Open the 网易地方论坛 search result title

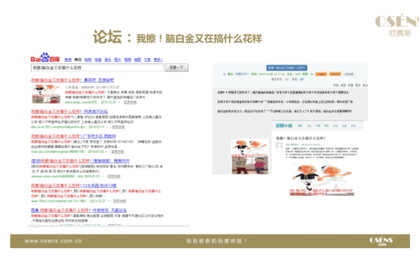pyautogui.click(x=69, y=111)
